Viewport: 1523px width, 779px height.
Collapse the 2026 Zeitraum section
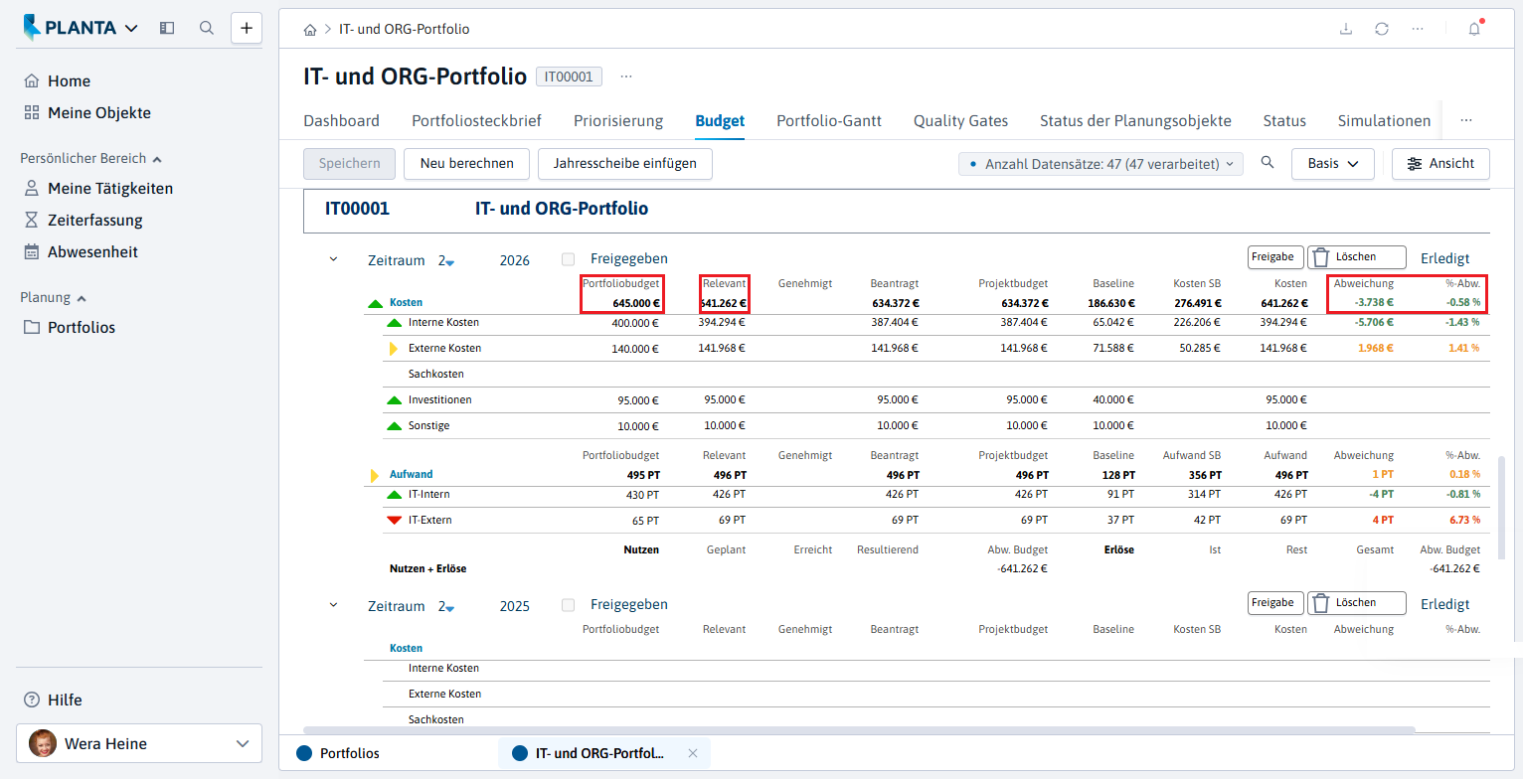click(x=334, y=259)
